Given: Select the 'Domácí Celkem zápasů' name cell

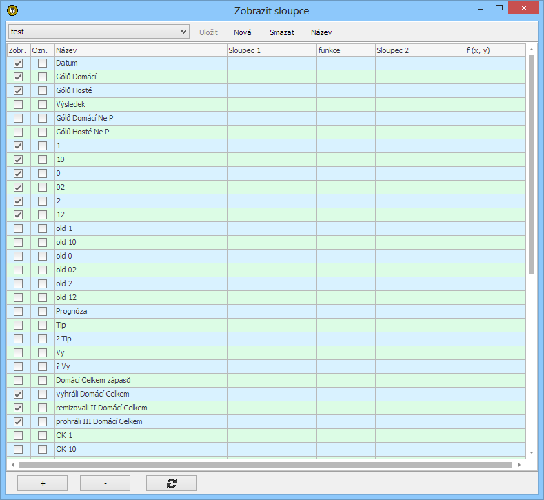Looking at the screenshot, I should point(141,380).
